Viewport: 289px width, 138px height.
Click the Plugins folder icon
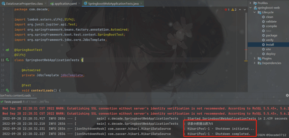pos(259,58)
